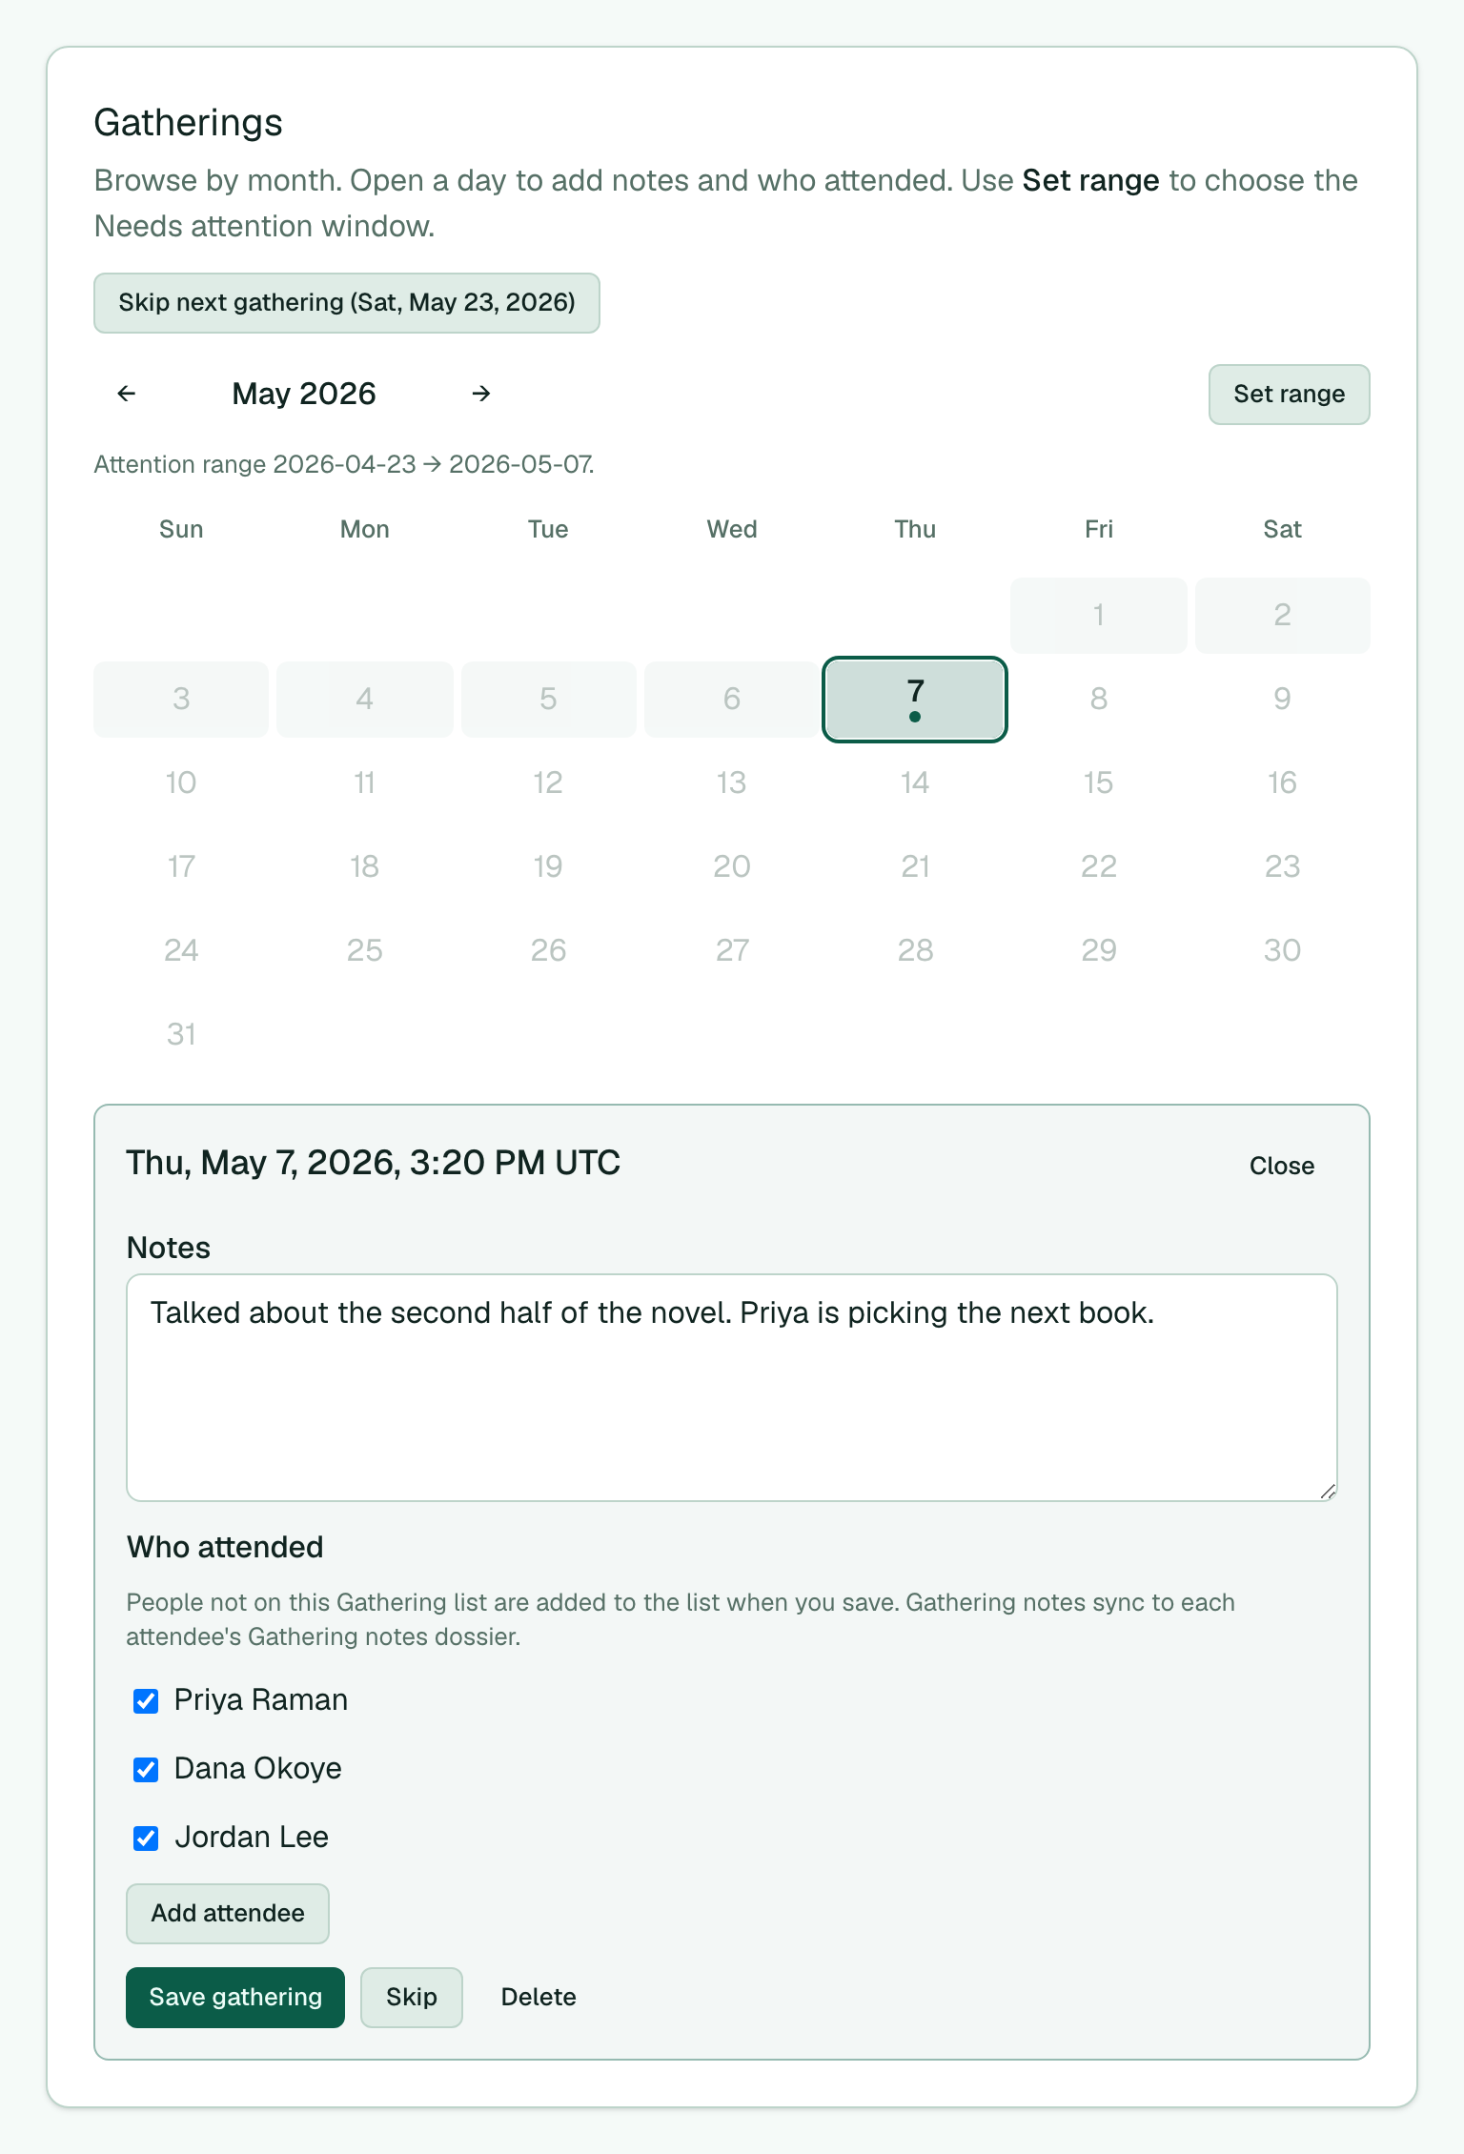Screen dimensions: 1464x2154
Task: Save the gathering details
Action: coord(235,1998)
